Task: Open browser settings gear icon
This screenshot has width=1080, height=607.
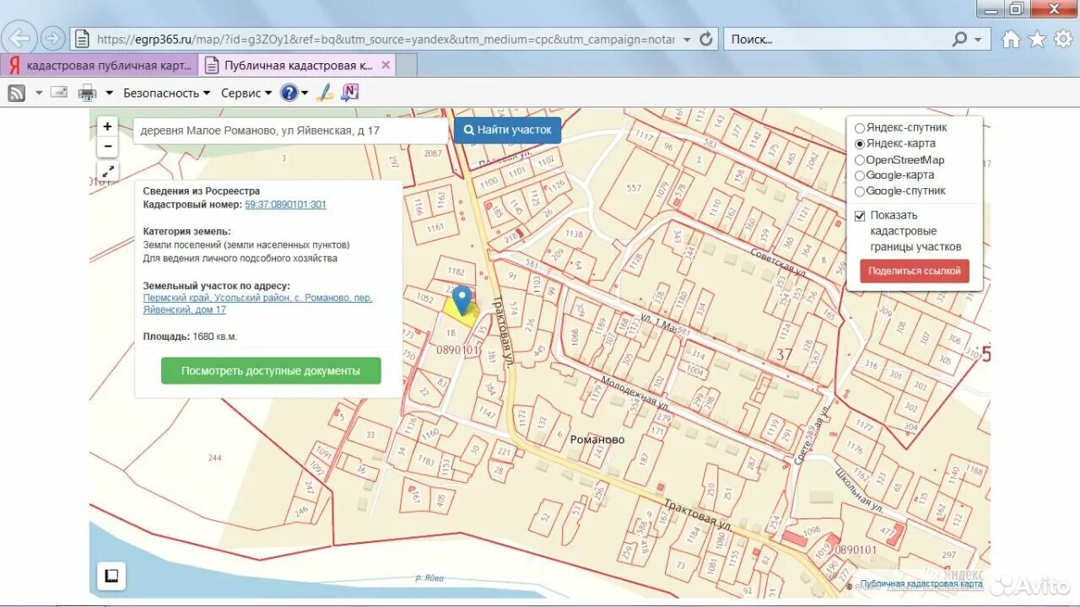Action: pyautogui.click(x=1063, y=39)
